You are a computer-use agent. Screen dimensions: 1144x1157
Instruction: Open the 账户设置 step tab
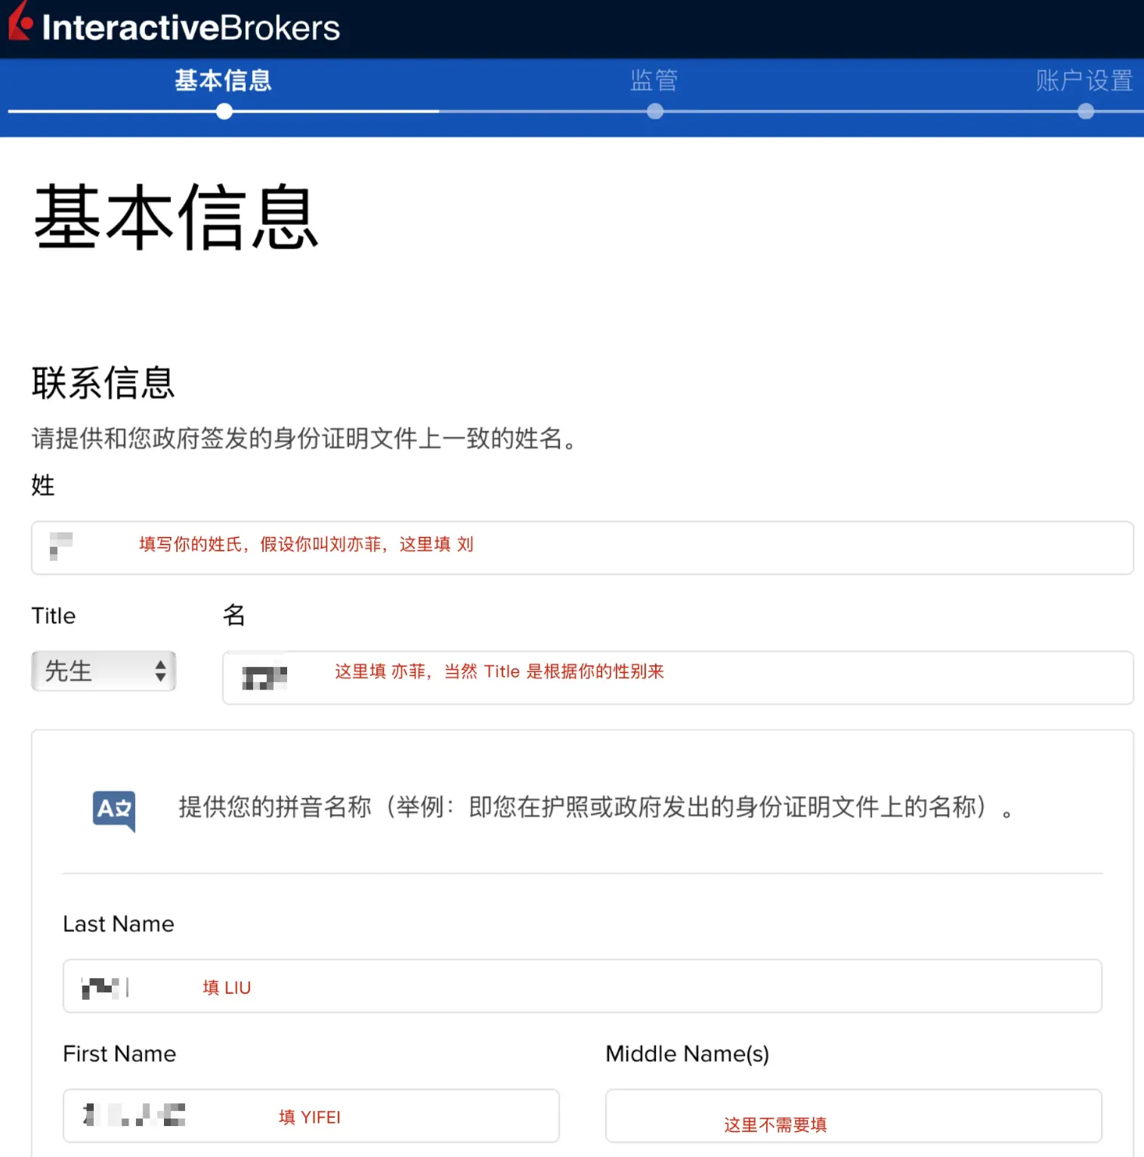pos(1084,80)
